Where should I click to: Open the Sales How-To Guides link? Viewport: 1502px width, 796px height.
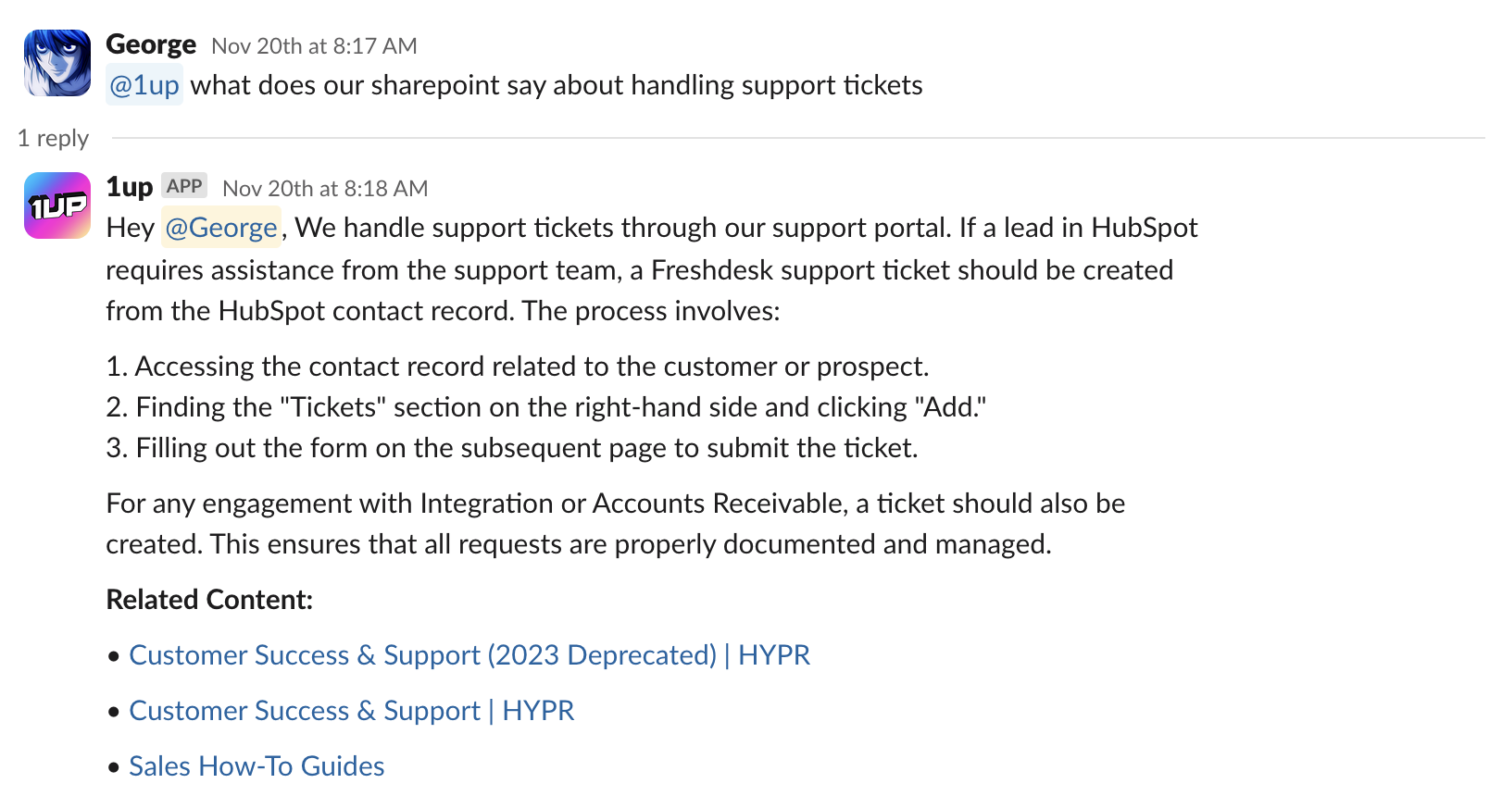tap(257, 765)
